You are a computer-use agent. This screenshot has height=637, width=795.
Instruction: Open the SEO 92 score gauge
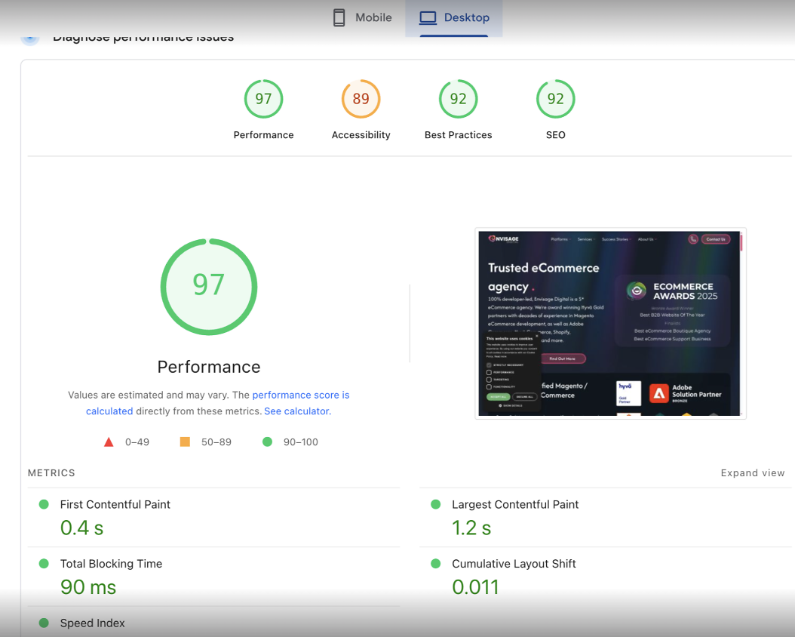pyautogui.click(x=556, y=99)
